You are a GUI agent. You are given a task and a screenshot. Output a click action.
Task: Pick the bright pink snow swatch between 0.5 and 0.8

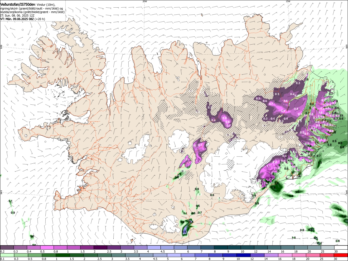pos(47,247)
